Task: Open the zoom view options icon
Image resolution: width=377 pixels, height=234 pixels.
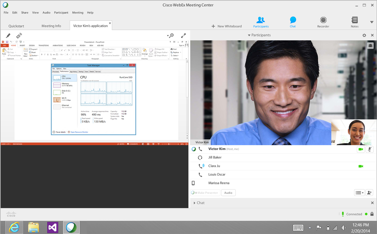Action: click(x=170, y=36)
